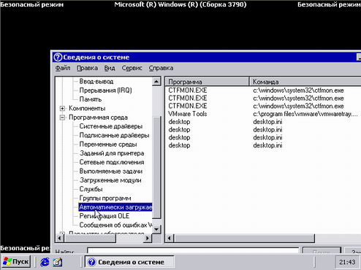Viewport: 361px width, 270px height.
Task: Open the Справка menu
Action: click(x=161, y=68)
